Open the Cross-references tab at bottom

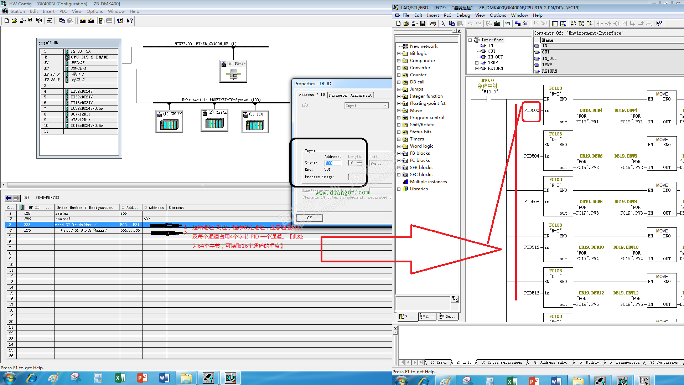502,362
